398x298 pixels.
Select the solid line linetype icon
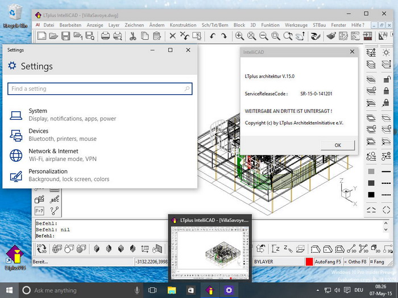386,171
